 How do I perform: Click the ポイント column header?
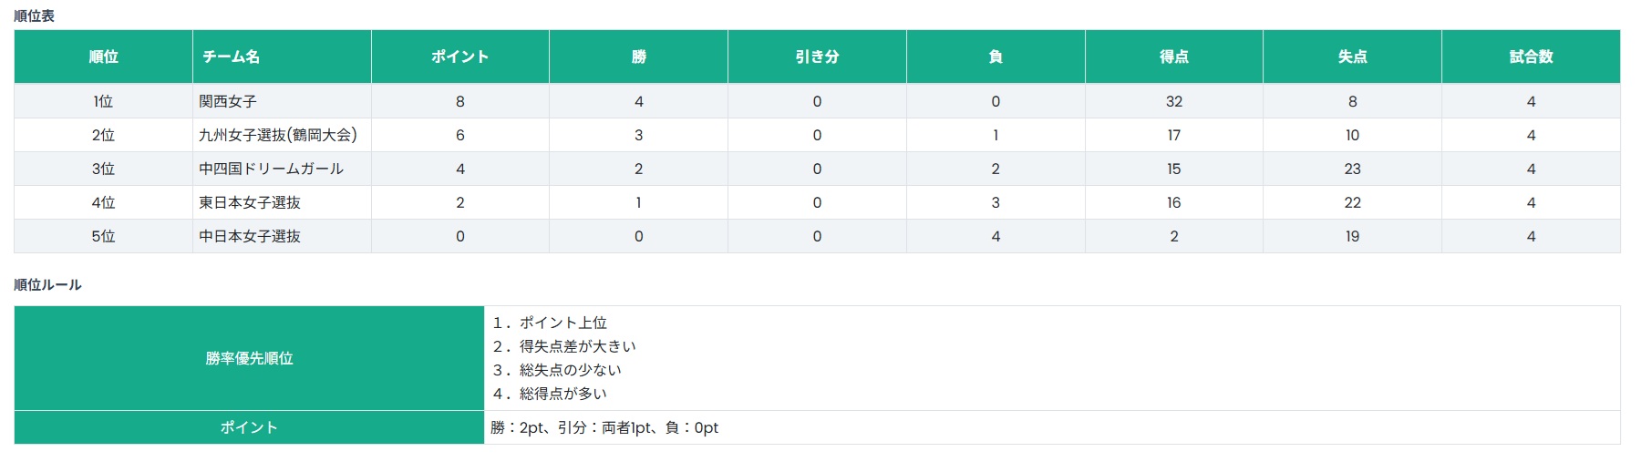pyautogui.click(x=460, y=56)
